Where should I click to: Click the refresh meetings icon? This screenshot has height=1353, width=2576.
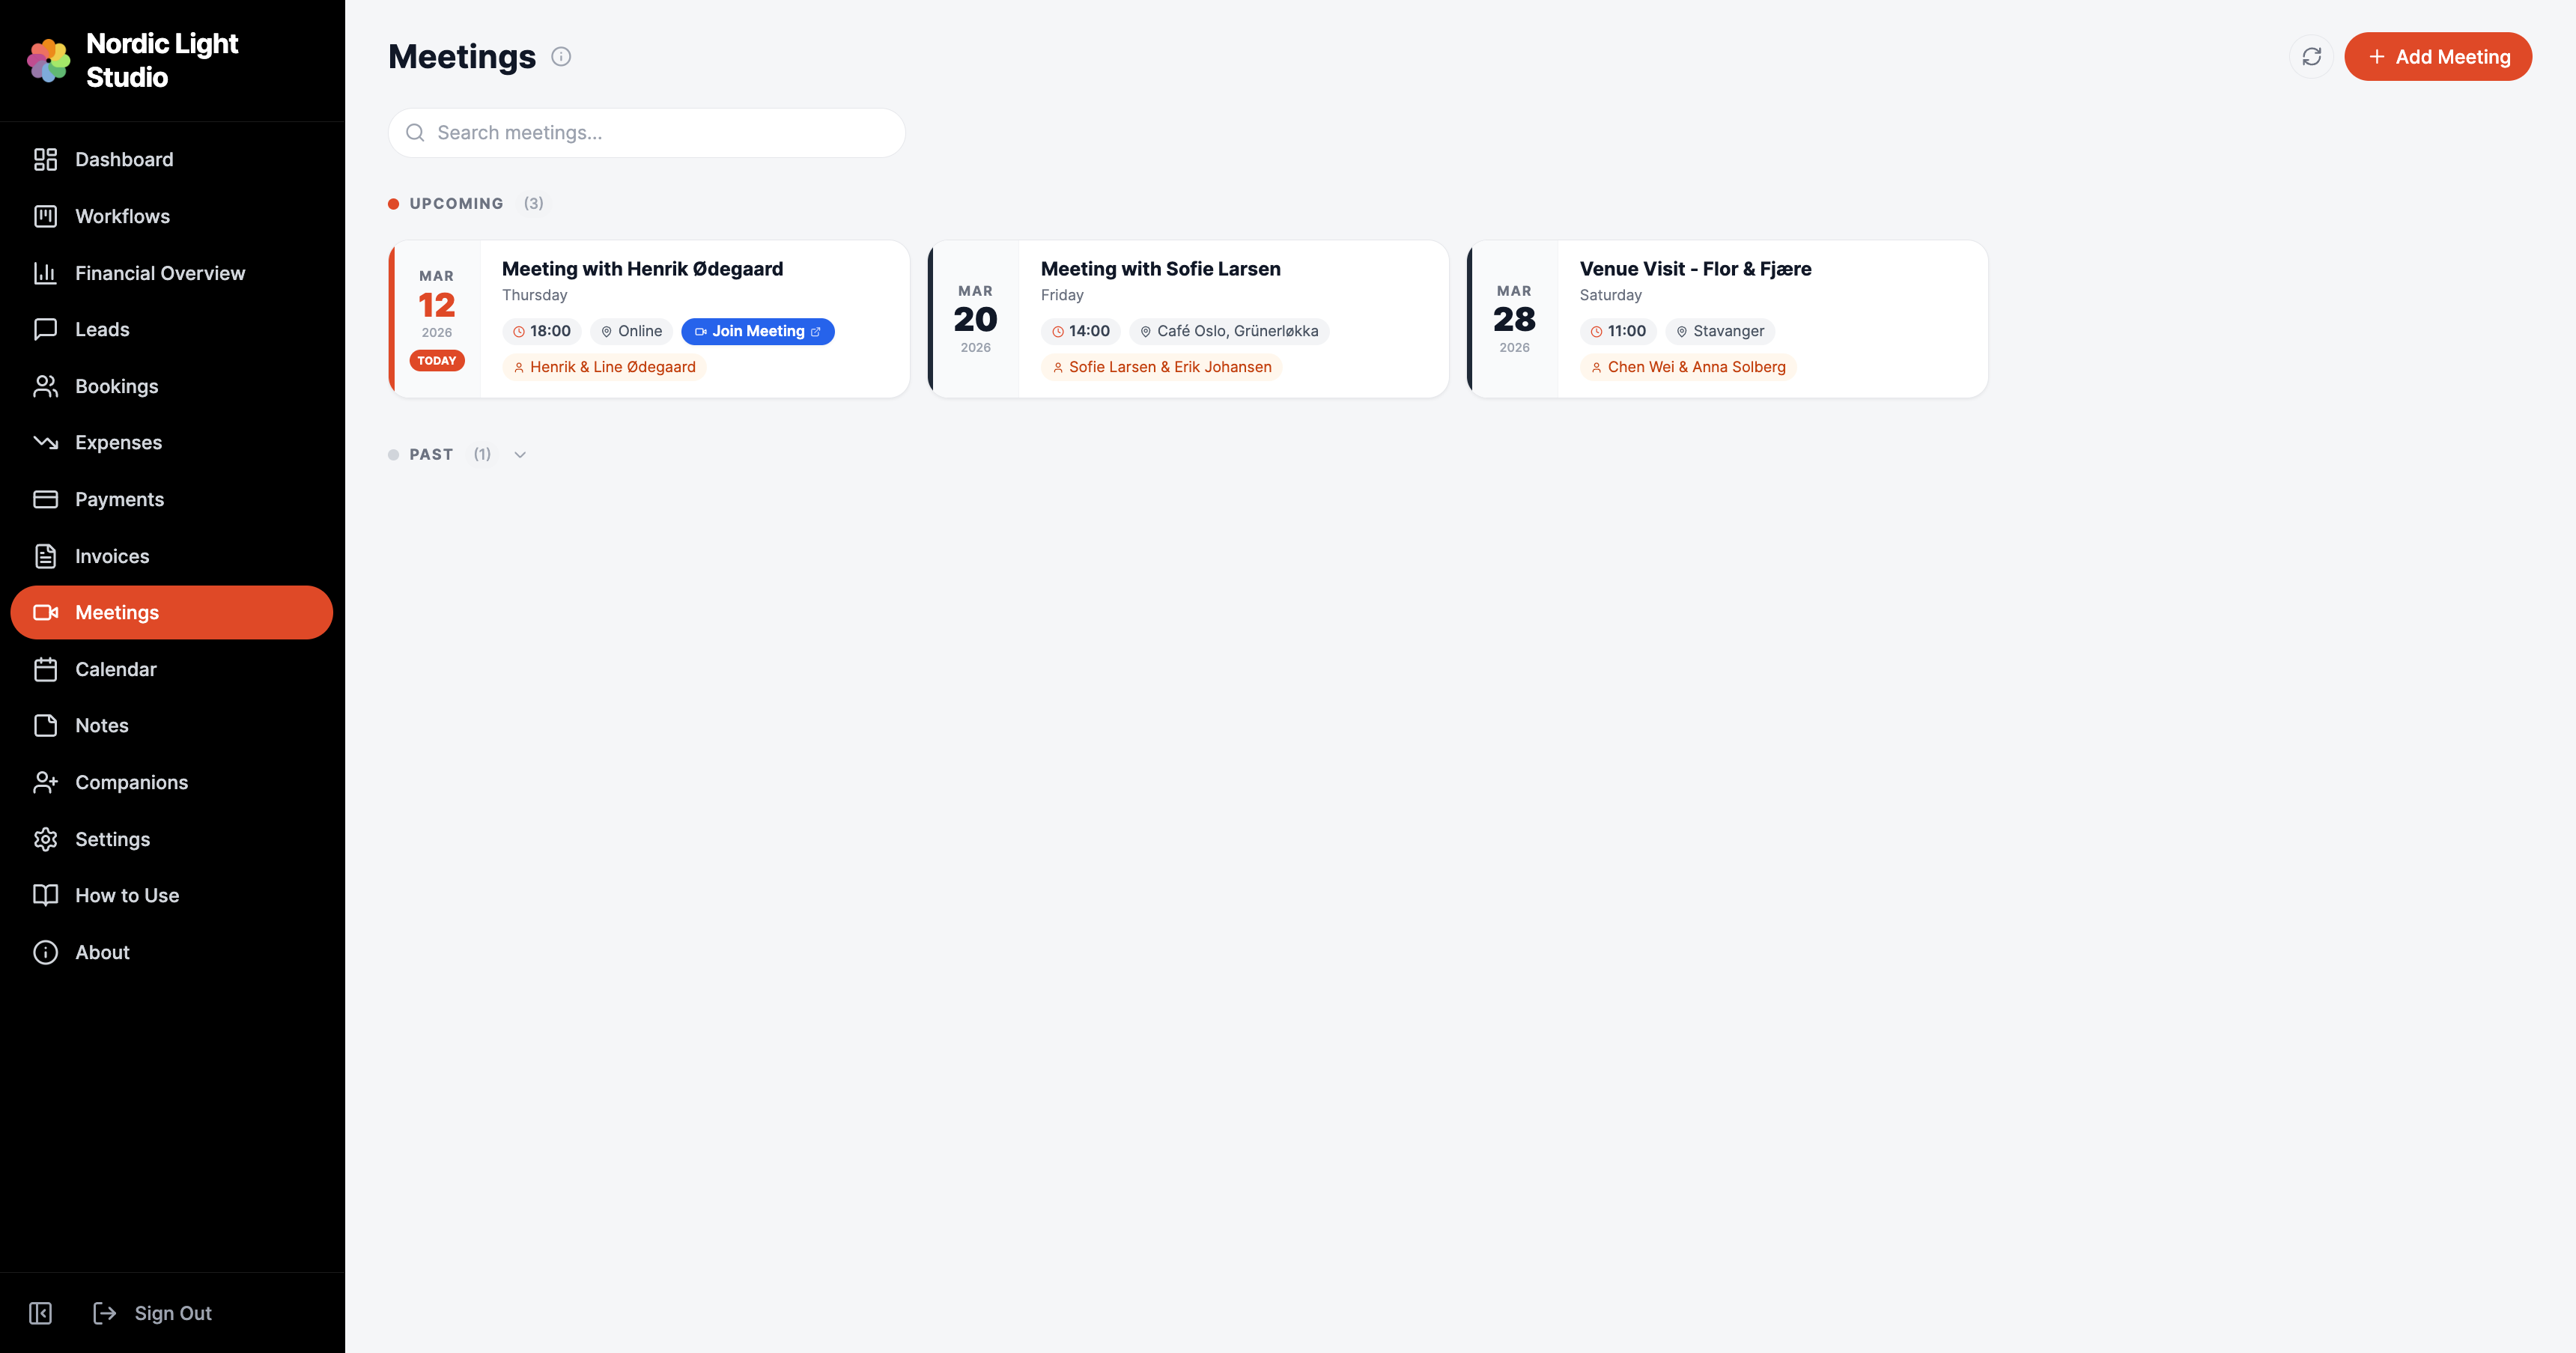click(x=2311, y=57)
